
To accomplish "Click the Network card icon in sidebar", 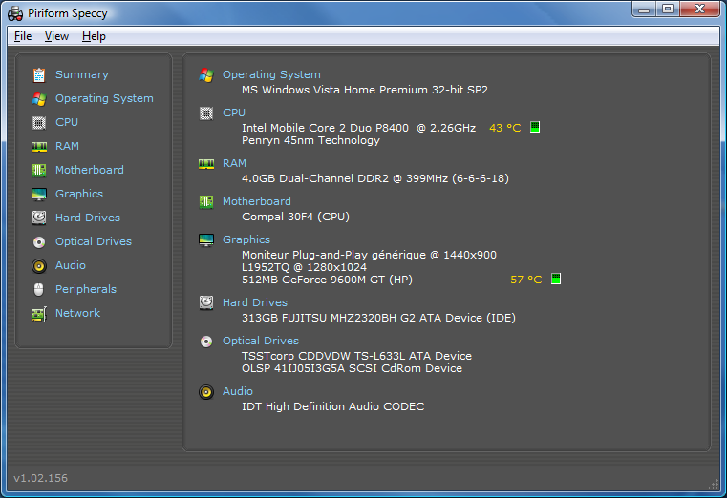I will (39, 314).
